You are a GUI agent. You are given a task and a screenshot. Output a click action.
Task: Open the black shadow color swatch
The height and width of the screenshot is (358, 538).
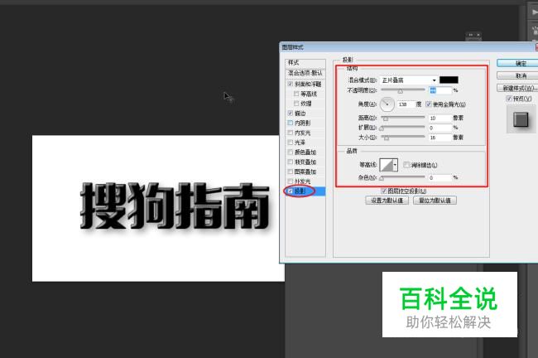tap(449, 80)
